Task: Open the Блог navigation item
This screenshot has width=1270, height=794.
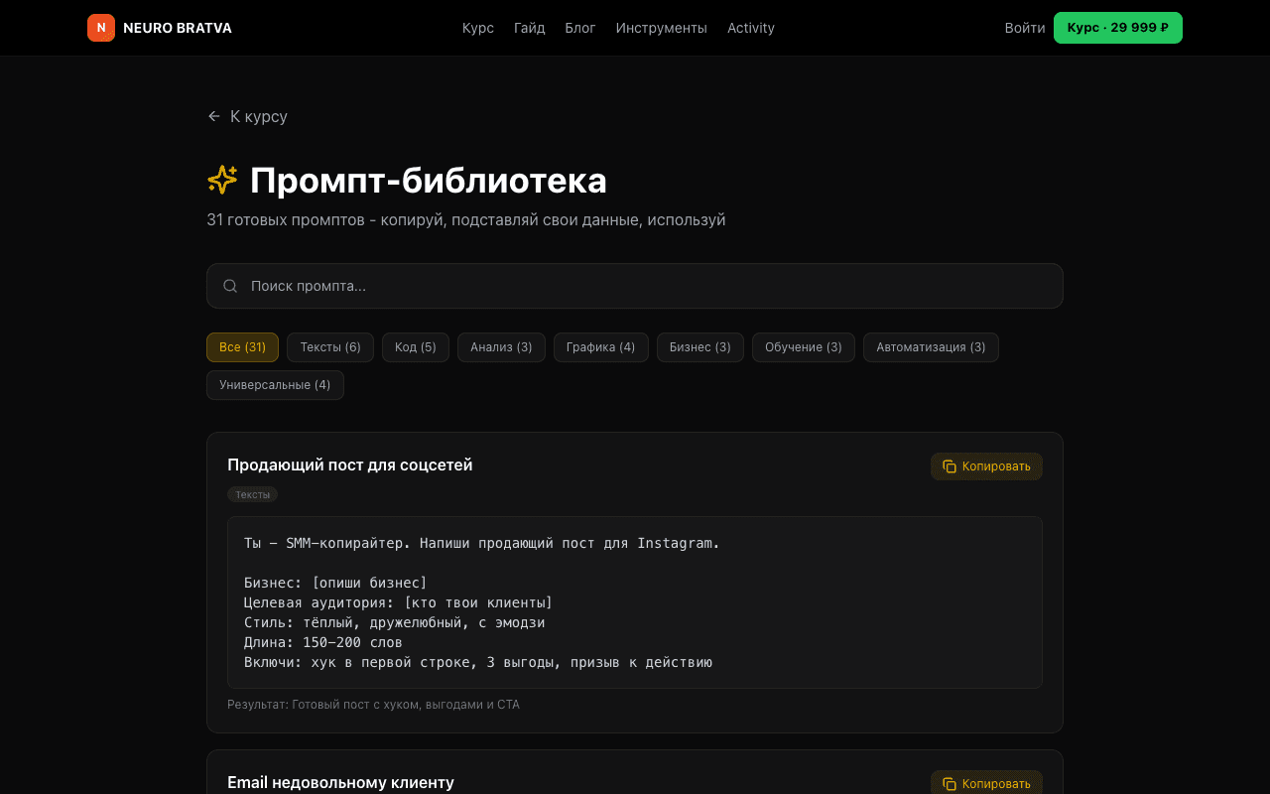Action: 580,28
